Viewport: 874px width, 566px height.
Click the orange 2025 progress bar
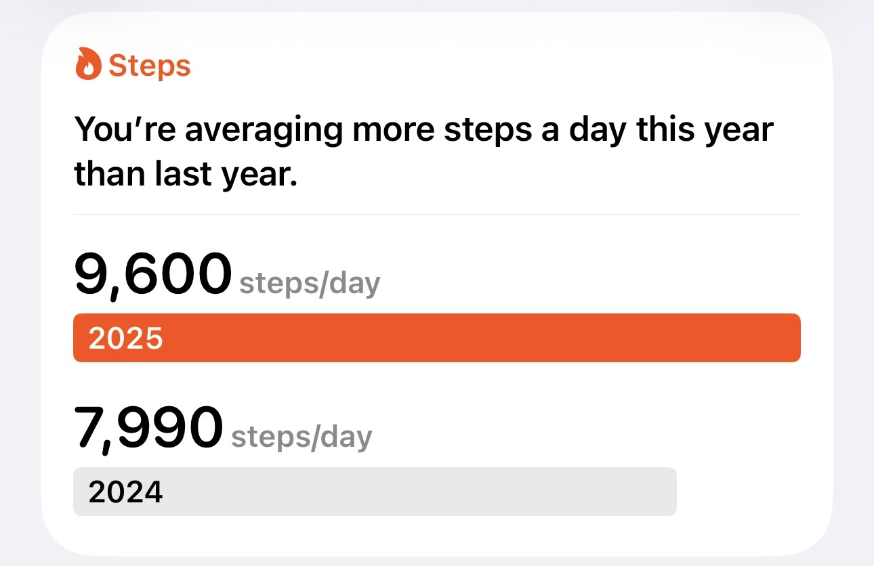[x=436, y=337]
